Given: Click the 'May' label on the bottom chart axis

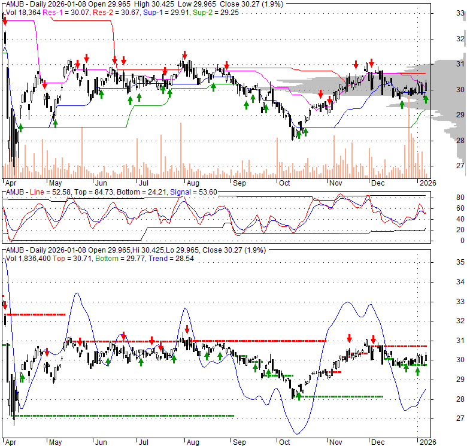Looking at the screenshot, I should [56, 442].
